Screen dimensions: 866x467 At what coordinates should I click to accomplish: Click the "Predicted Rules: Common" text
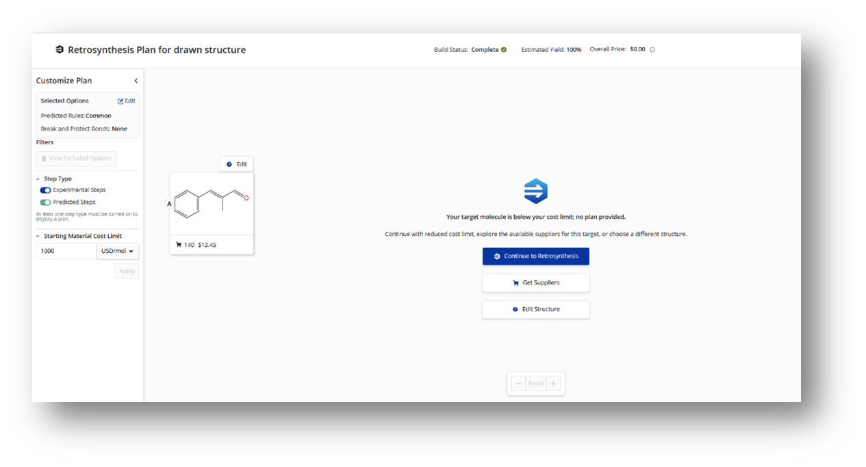click(x=76, y=116)
